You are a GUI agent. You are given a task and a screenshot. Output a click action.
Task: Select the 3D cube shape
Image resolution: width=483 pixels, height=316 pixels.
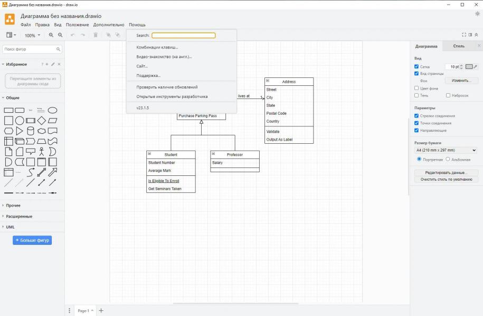[x=20, y=141]
